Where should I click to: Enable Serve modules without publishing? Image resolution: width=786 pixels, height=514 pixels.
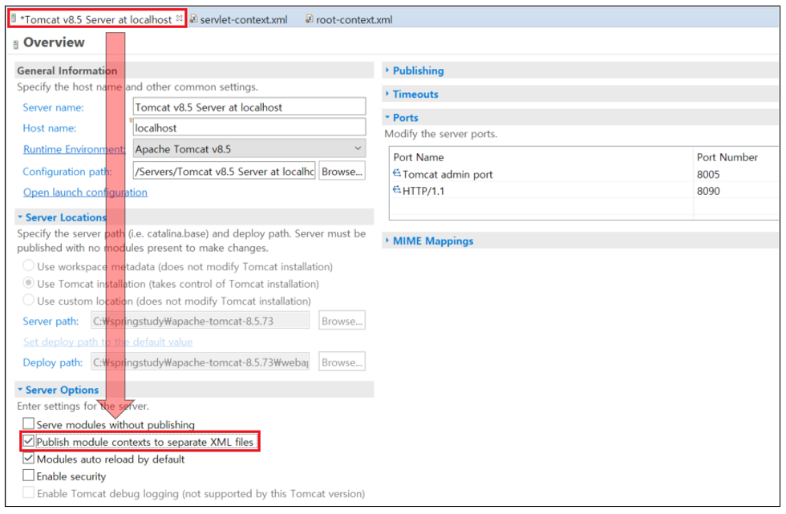29,424
